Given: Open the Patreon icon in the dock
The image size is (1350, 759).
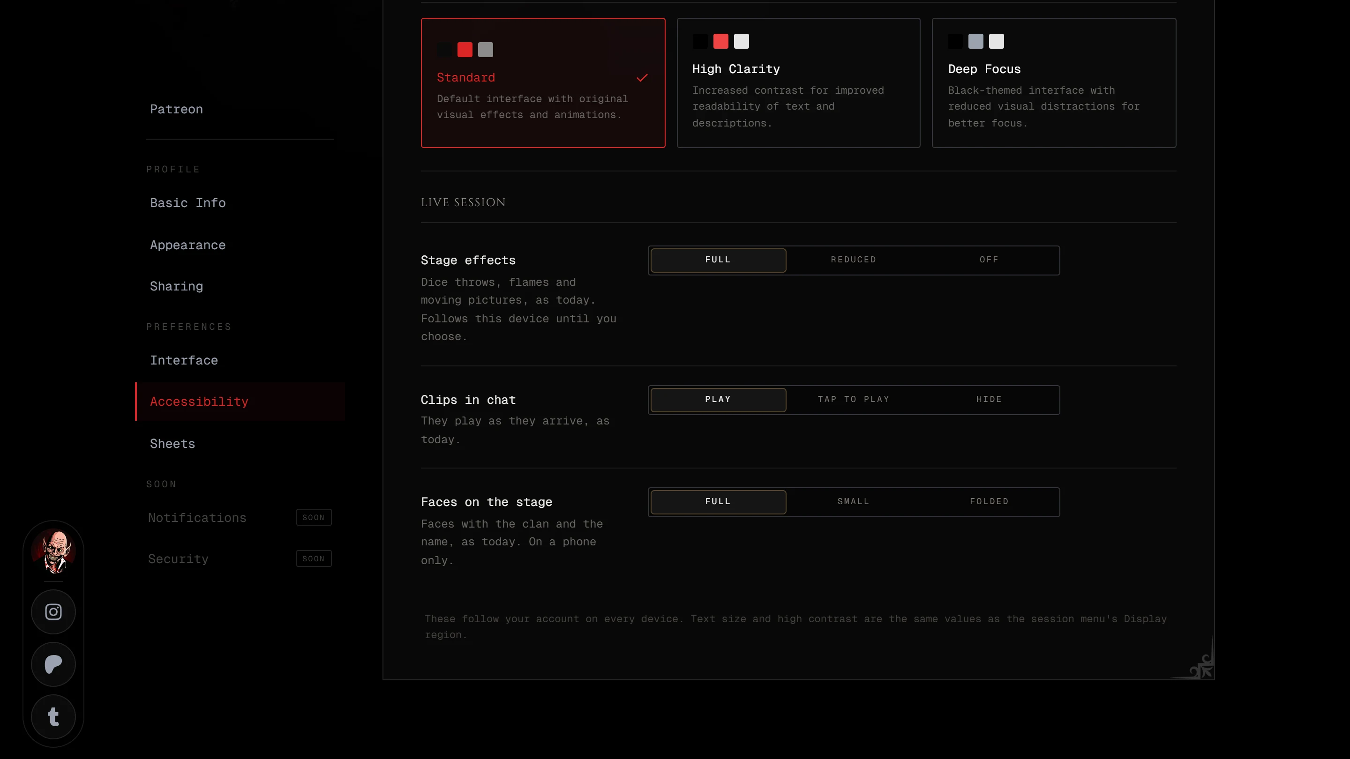Looking at the screenshot, I should [x=53, y=664].
